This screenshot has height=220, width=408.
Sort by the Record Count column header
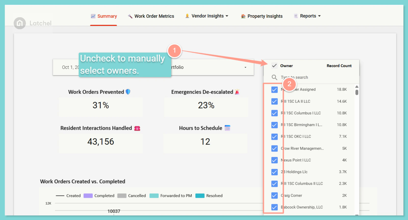tap(339, 66)
